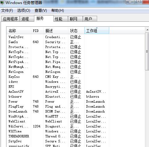
Task: Click the Credenti... description cell
Action: coord(55,37)
